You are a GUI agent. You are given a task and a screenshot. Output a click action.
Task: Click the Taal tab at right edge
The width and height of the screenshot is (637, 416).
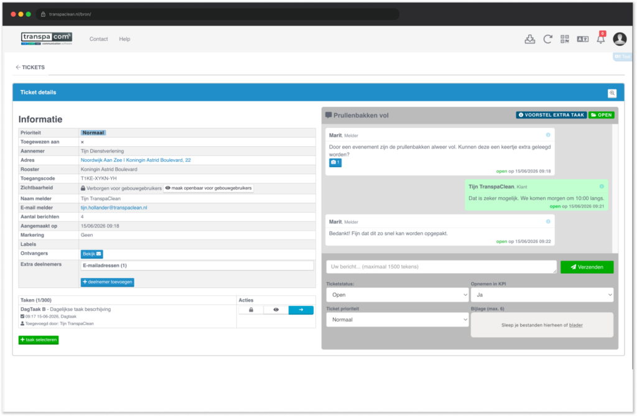coord(623,57)
